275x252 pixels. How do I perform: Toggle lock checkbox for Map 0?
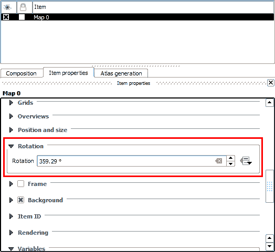click(22, 17)
